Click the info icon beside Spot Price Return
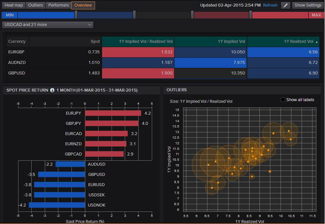Viewport: 325px width, 224px height. [52, 90]
